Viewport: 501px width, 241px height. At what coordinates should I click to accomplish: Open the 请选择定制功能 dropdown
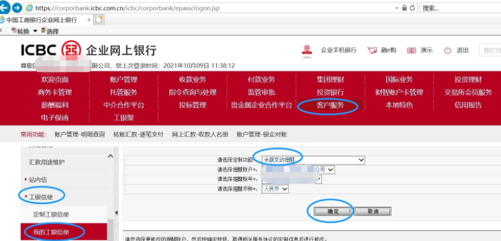pyautogui.click(x=313, y=160)
